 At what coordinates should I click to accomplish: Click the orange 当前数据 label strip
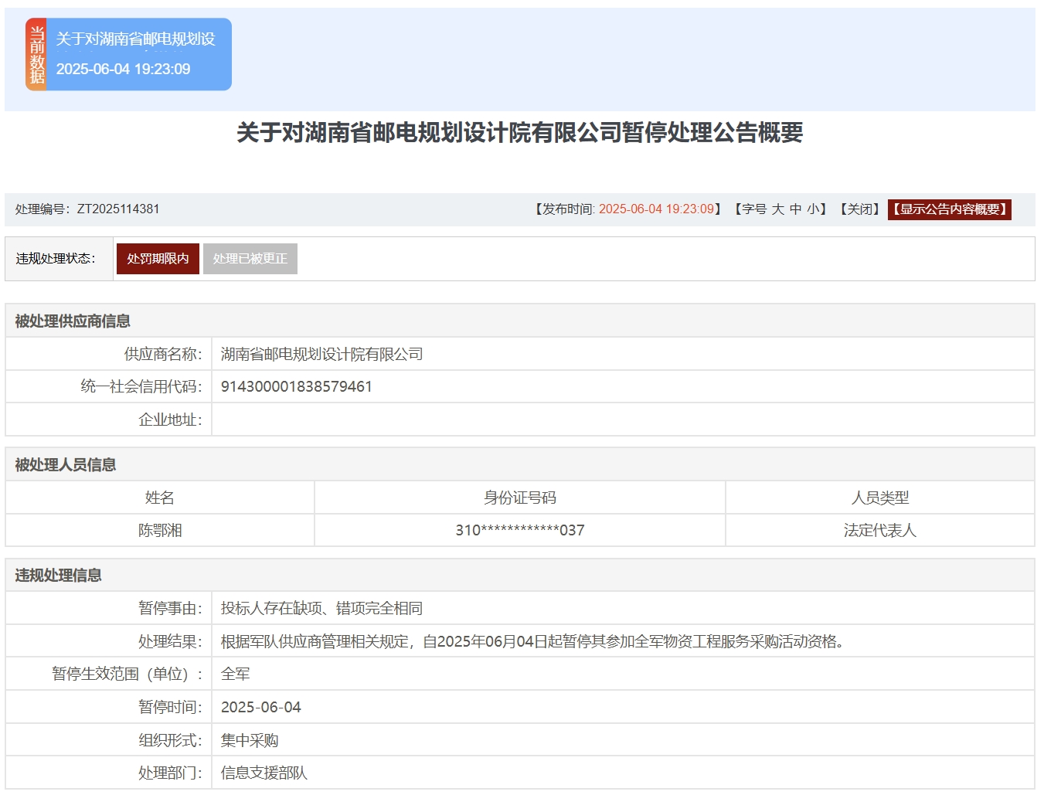coord(36,54)
